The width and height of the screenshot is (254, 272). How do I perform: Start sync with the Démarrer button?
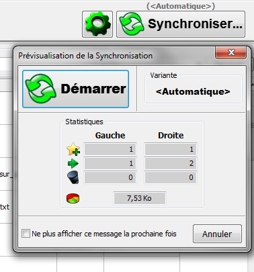click(x=76, y=89)
